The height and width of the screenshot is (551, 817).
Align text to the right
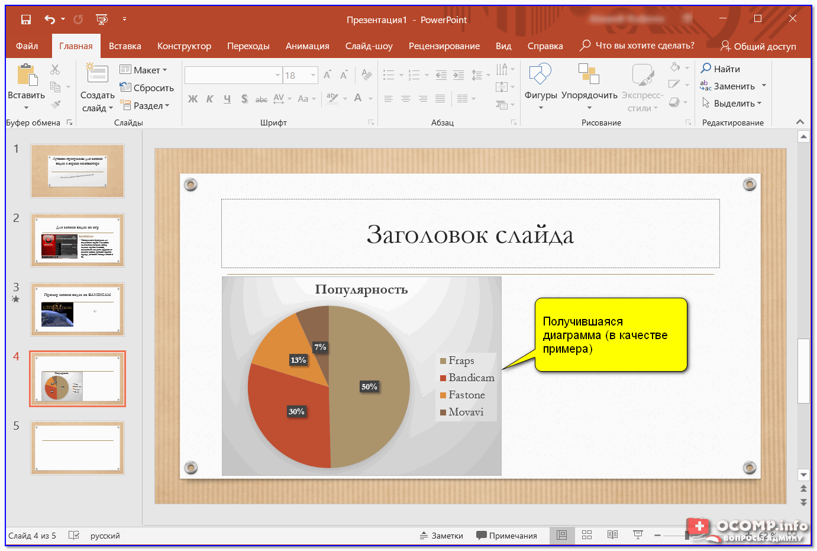coord(422,99)
